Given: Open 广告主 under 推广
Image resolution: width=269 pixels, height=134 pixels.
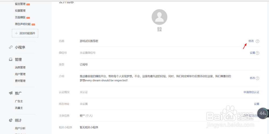Looking at the screenshot, I should (x=19, y=101).
